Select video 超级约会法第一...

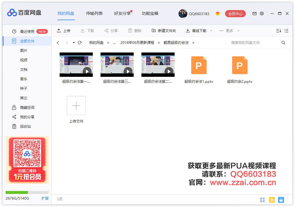pos(76,68)
